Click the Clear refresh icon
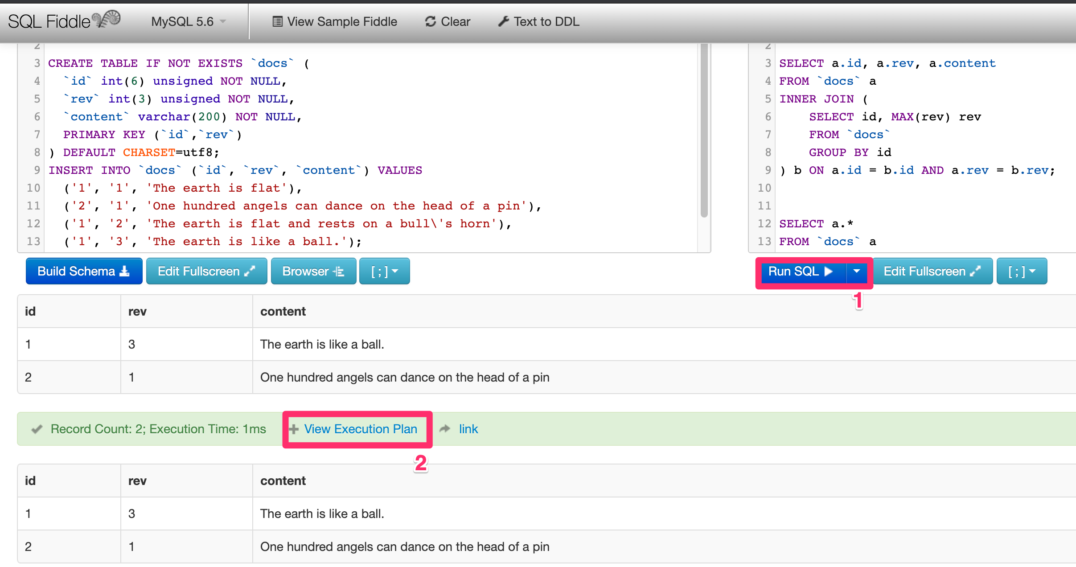 coord(430,21)
